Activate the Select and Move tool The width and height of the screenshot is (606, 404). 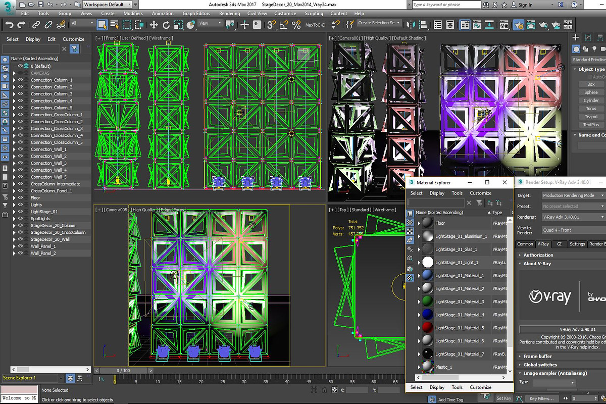pyautogui.click(x=154, y=24)
